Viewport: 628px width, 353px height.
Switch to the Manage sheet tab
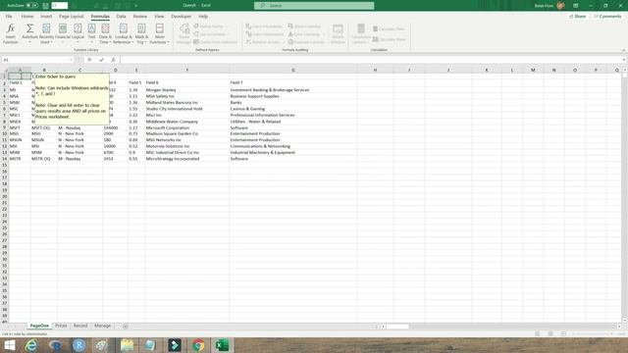102,326
